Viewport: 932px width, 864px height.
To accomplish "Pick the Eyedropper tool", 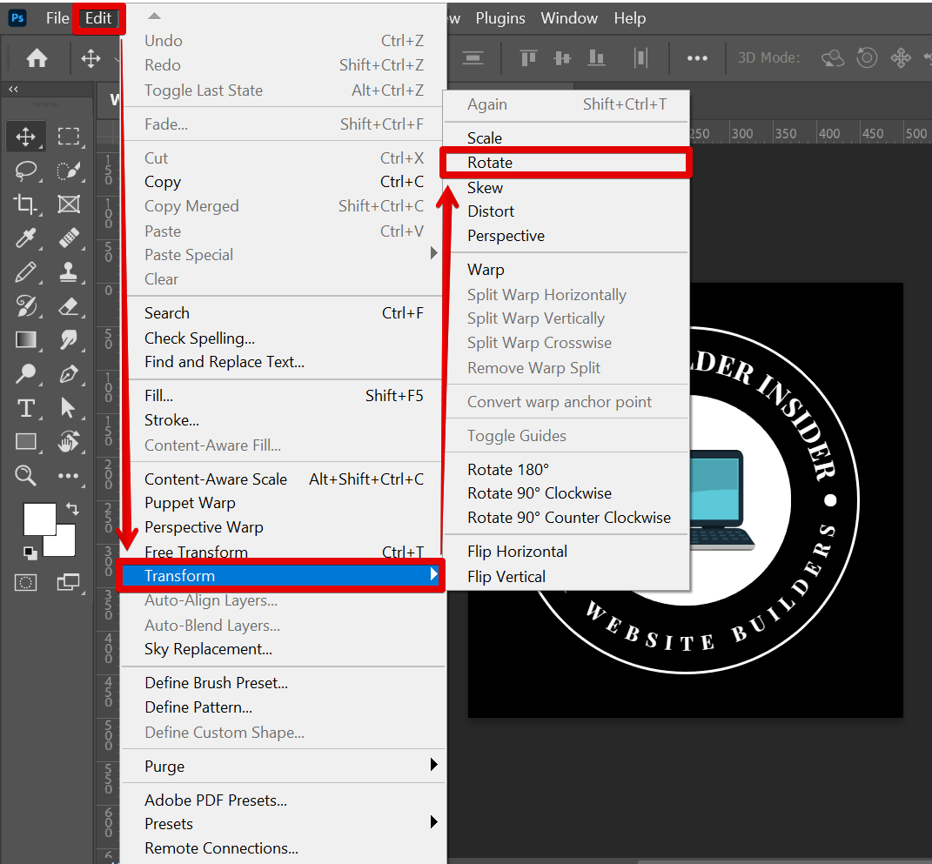I will (x=25, y=238).
